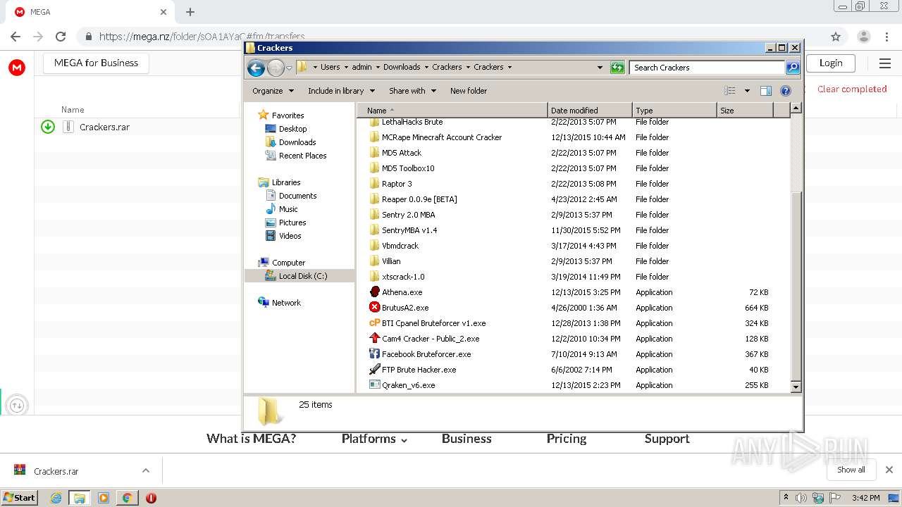Viewport: 902px width, 507px height.
Task: Expand the arrow after Users breadcrumb
Action: point(345,68)
